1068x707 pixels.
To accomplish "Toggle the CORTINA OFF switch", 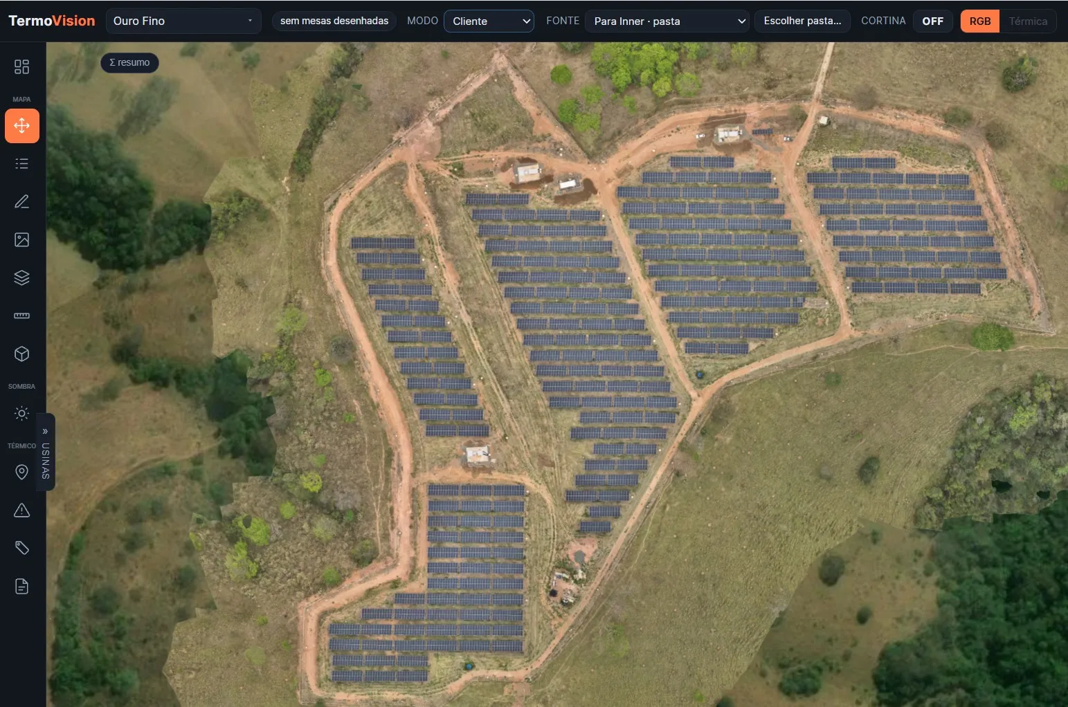I will pos(932,21).
